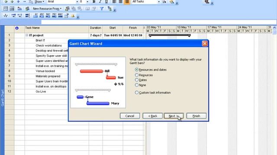Click the funnel filter icon
This screenshot has width=277, height=155.
tap(102, 9)
